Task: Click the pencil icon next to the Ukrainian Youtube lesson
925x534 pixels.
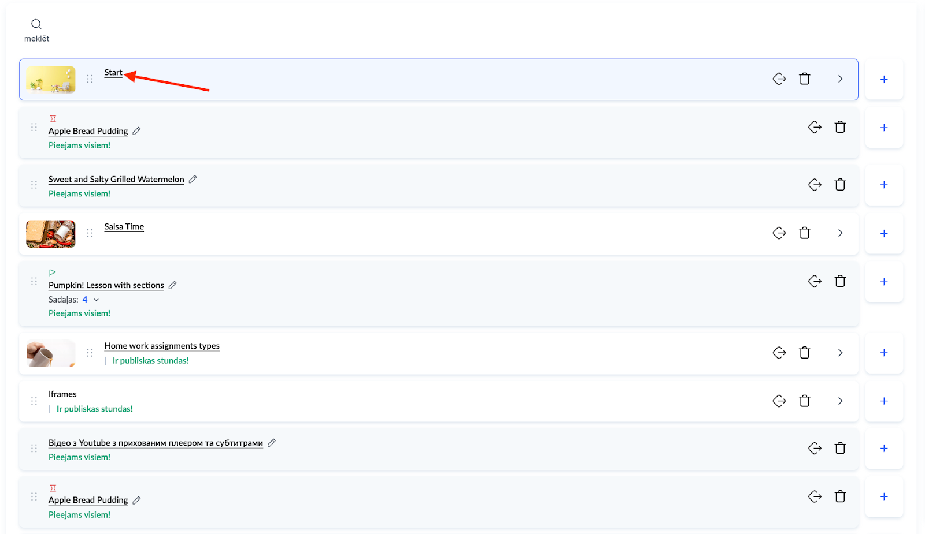Action: [x=272, y=443]
